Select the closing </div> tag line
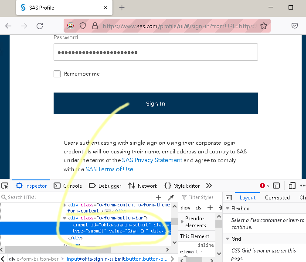 pyautogui.click(x=75, y=238)
